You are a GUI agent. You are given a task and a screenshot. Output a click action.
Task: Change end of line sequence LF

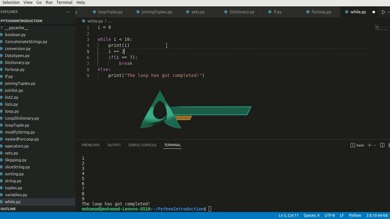click(x=341, y=215)
